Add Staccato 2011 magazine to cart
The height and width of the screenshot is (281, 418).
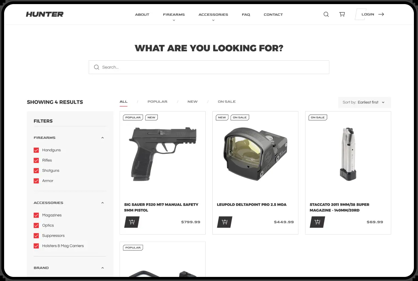tap(317, 222)
